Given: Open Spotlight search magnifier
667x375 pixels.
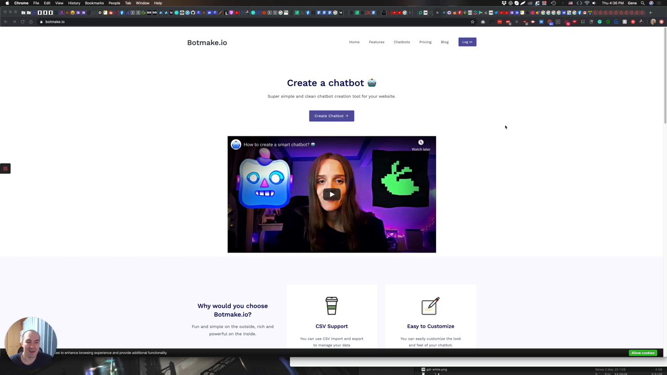Looking at the screenshot, I should click(643, 3).
